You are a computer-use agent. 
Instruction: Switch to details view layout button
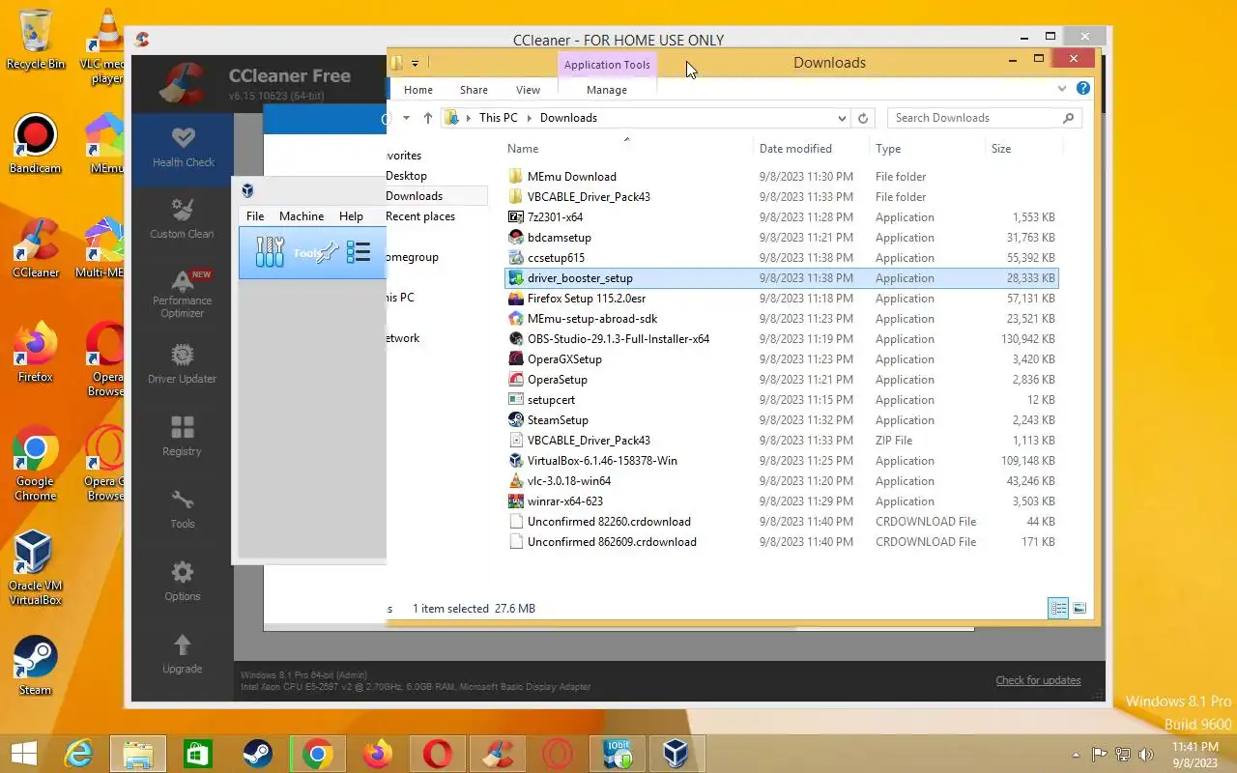coord(1058,609)
